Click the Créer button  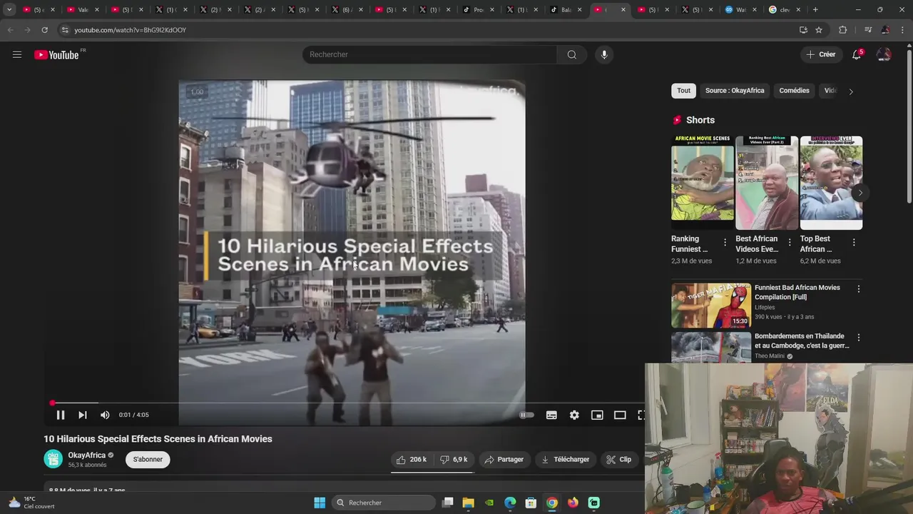[820, 54]
